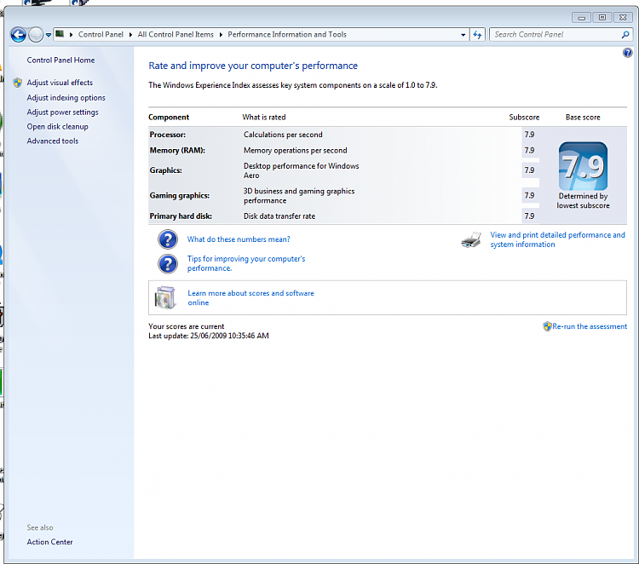Open Action Center under See also
Screen dimensions: 639x564
[49, 542]
